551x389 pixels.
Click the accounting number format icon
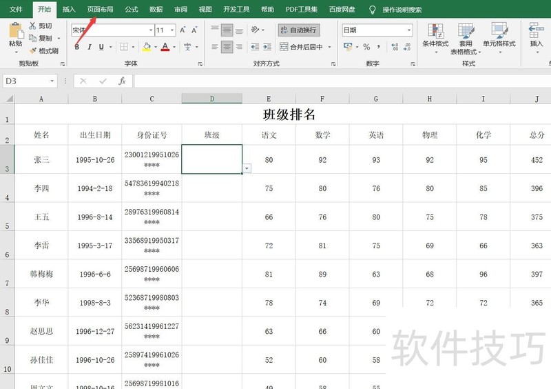[x=348, y=47]
